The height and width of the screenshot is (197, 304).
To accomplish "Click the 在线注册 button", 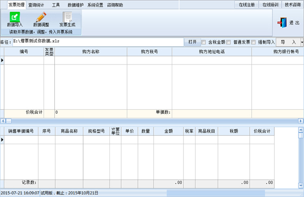I will [247, 5].
